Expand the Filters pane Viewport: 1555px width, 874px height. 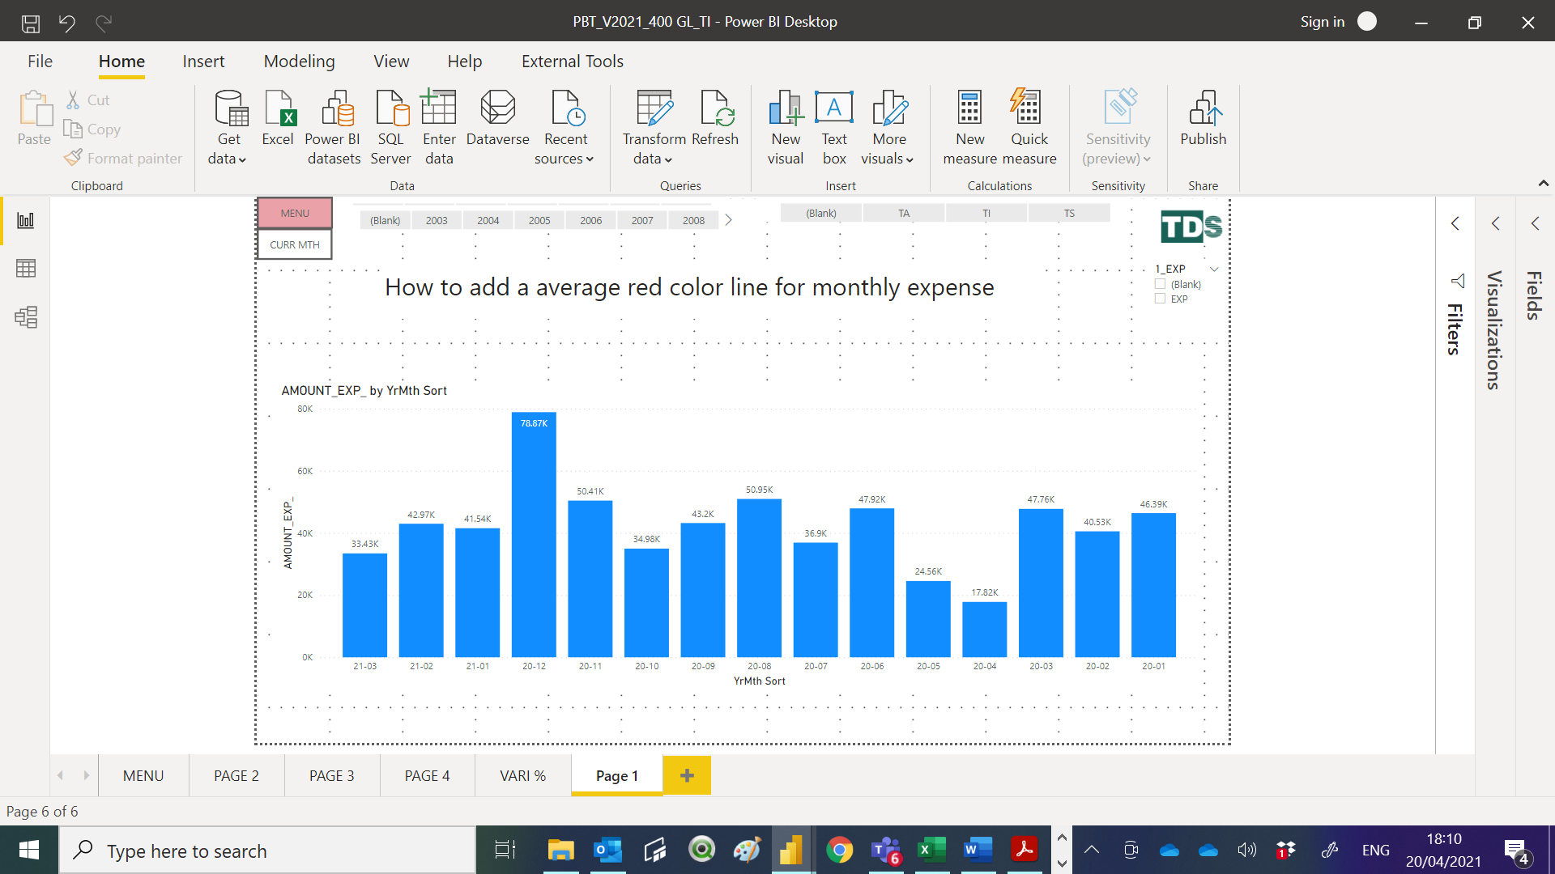[1455, 223]
